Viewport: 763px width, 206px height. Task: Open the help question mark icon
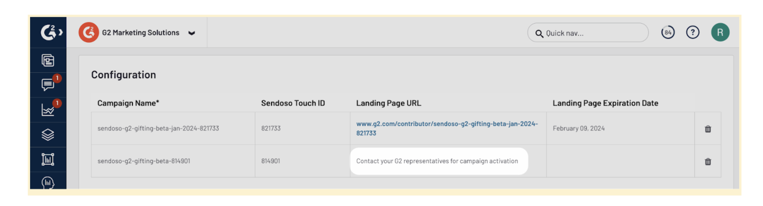tap(693, 32)
